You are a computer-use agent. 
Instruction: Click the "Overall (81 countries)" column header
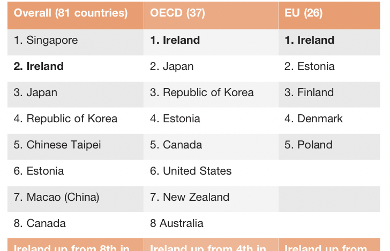point(71,13)
